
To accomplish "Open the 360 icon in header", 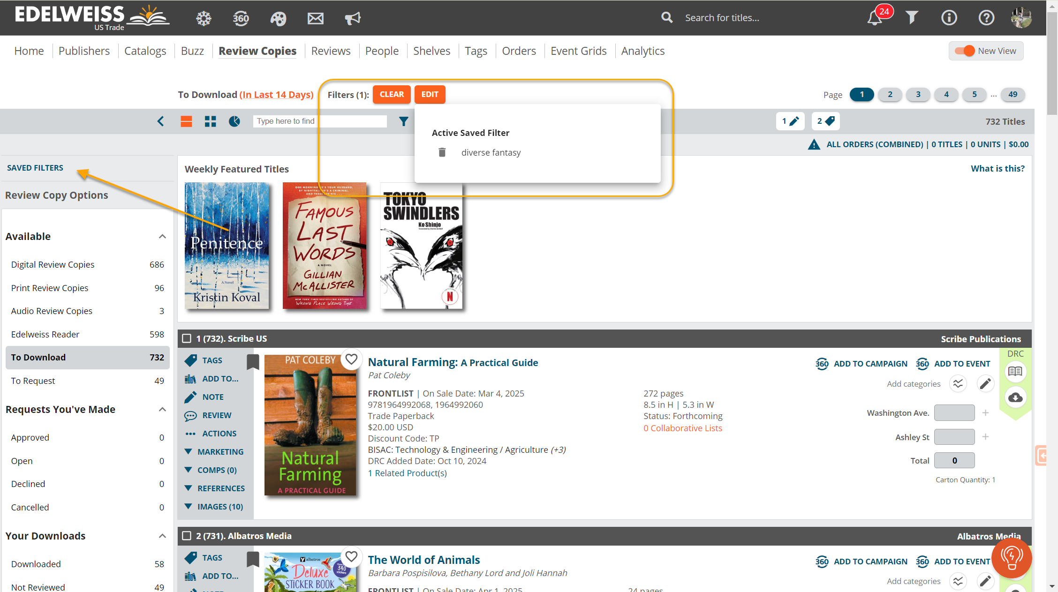I will click(x=241, y=18).
